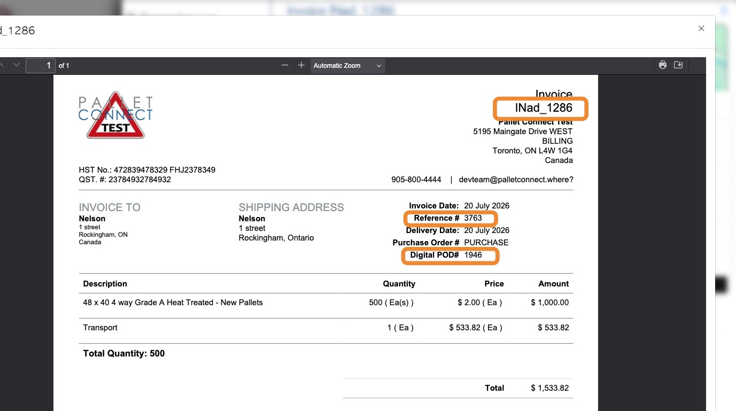Select the 'of 1' page count
The height and width of the screenshot is (411, 736).
click(x=64, y=66)
